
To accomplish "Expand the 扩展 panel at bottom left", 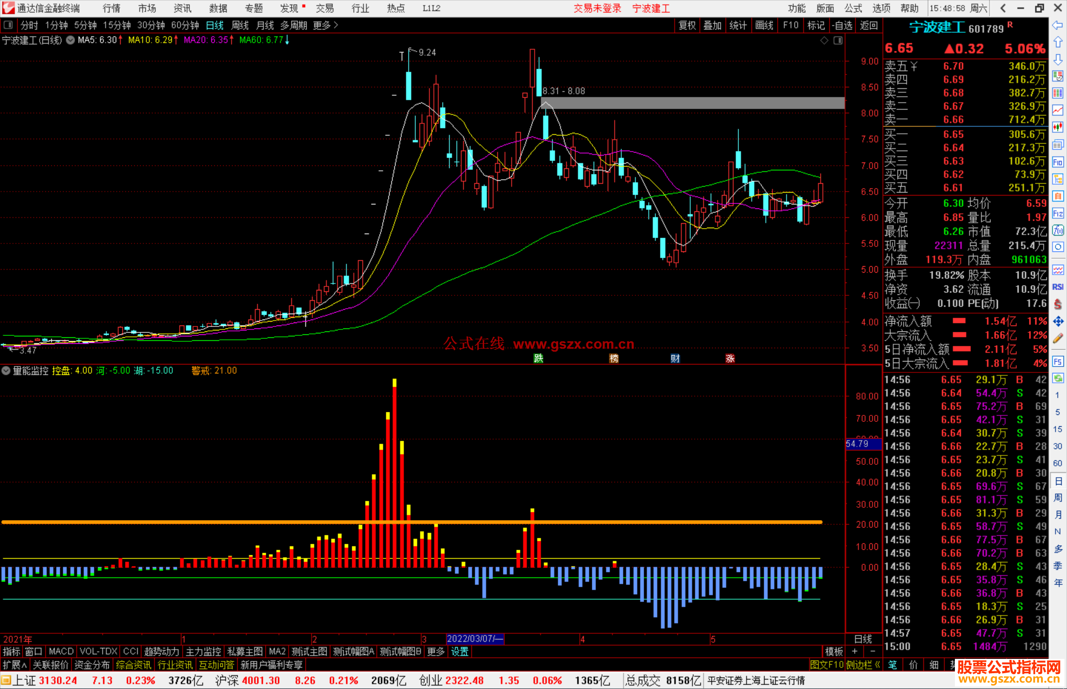I will [14, 665].
